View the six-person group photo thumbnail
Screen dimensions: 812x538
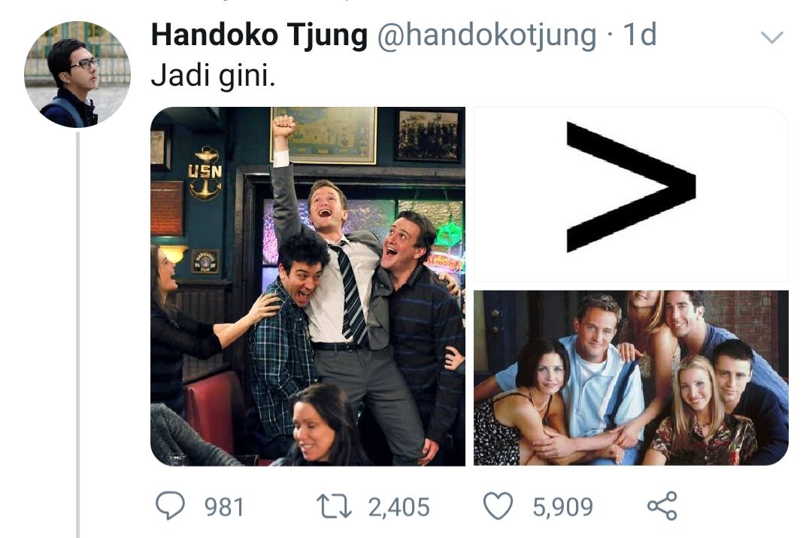pos(631,378)
